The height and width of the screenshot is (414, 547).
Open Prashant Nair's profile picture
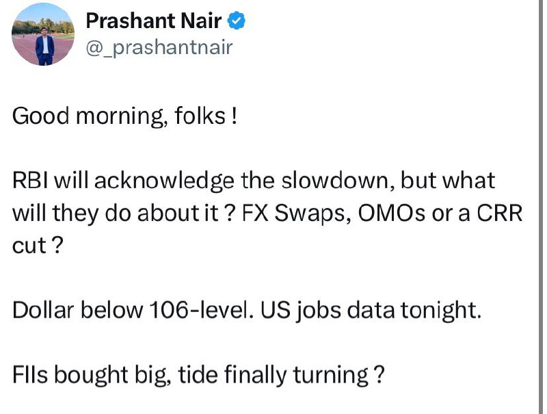click(43, 35)
